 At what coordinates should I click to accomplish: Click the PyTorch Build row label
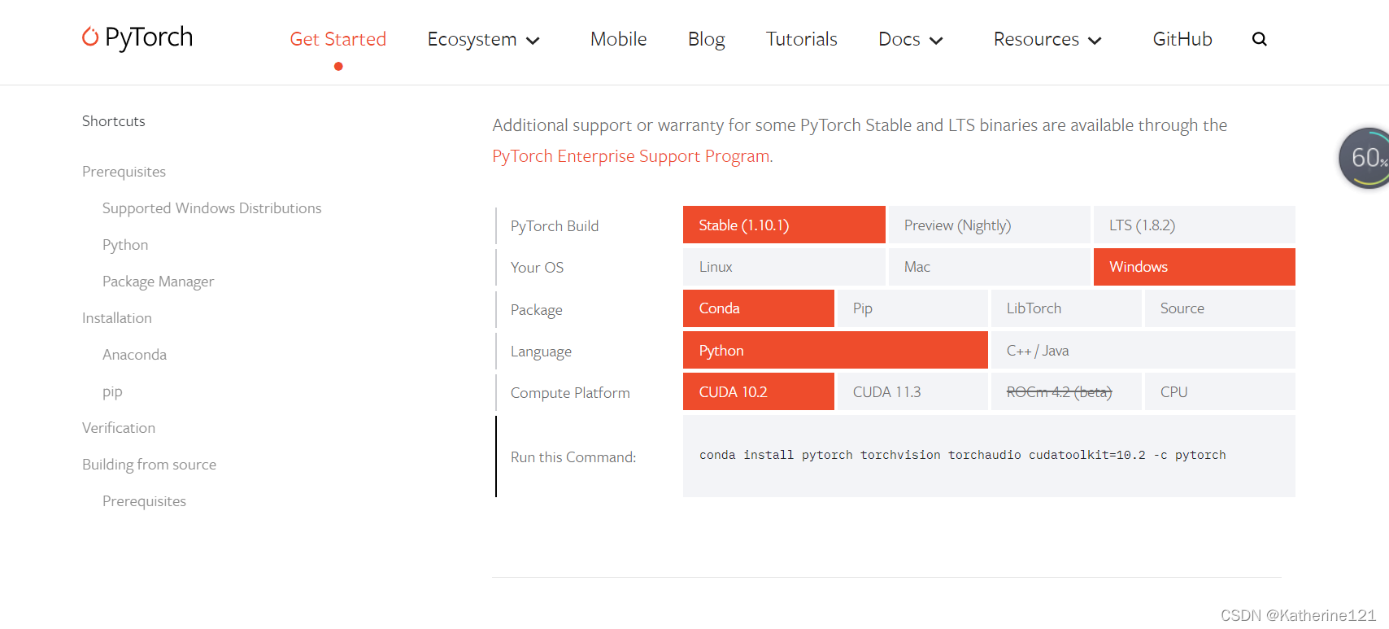point(555,226)
